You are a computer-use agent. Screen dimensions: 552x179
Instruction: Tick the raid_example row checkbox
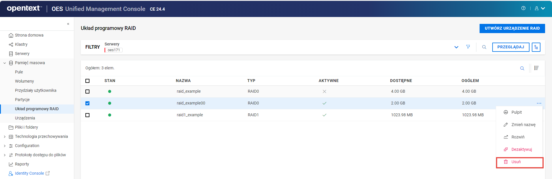click(x=87, y=92)
